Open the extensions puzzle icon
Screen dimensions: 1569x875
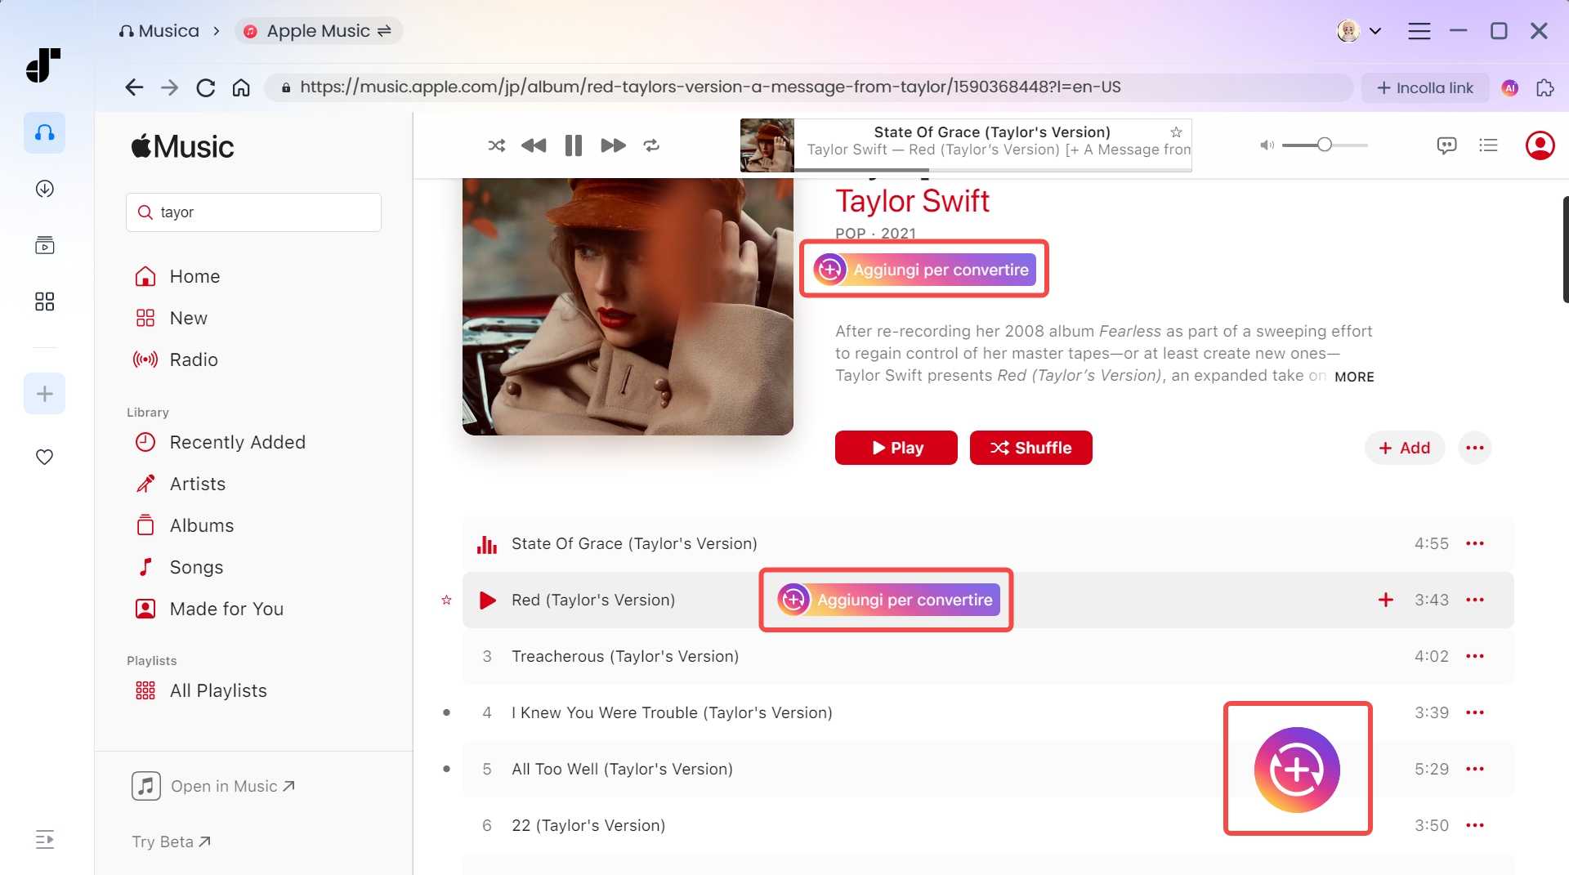point(1544,88)
